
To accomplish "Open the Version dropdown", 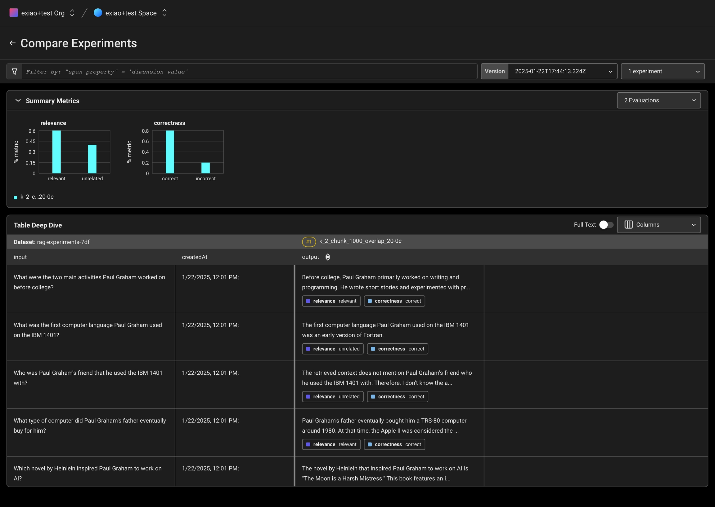I will coord(562,72).
